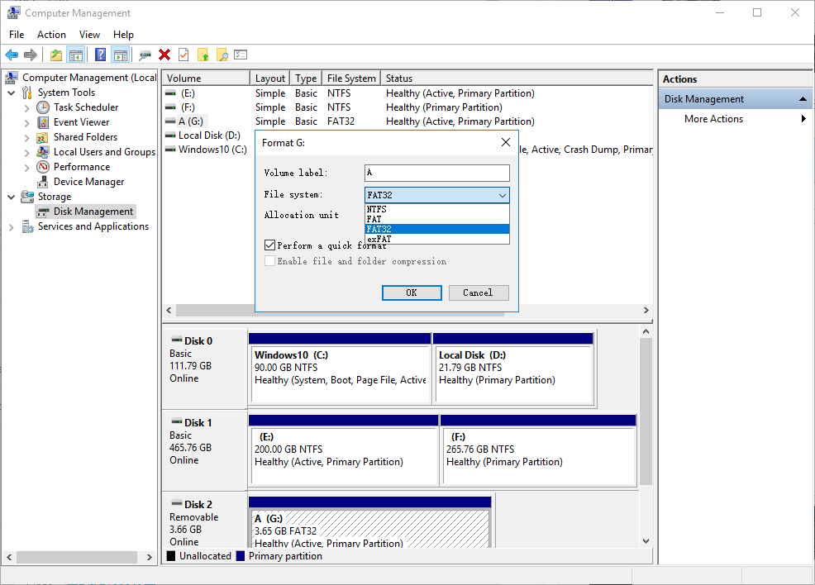The width and height of the screenshot is (815, 585).
Task: Click the Up one level folder icon
Action: [x=55, y=55]
